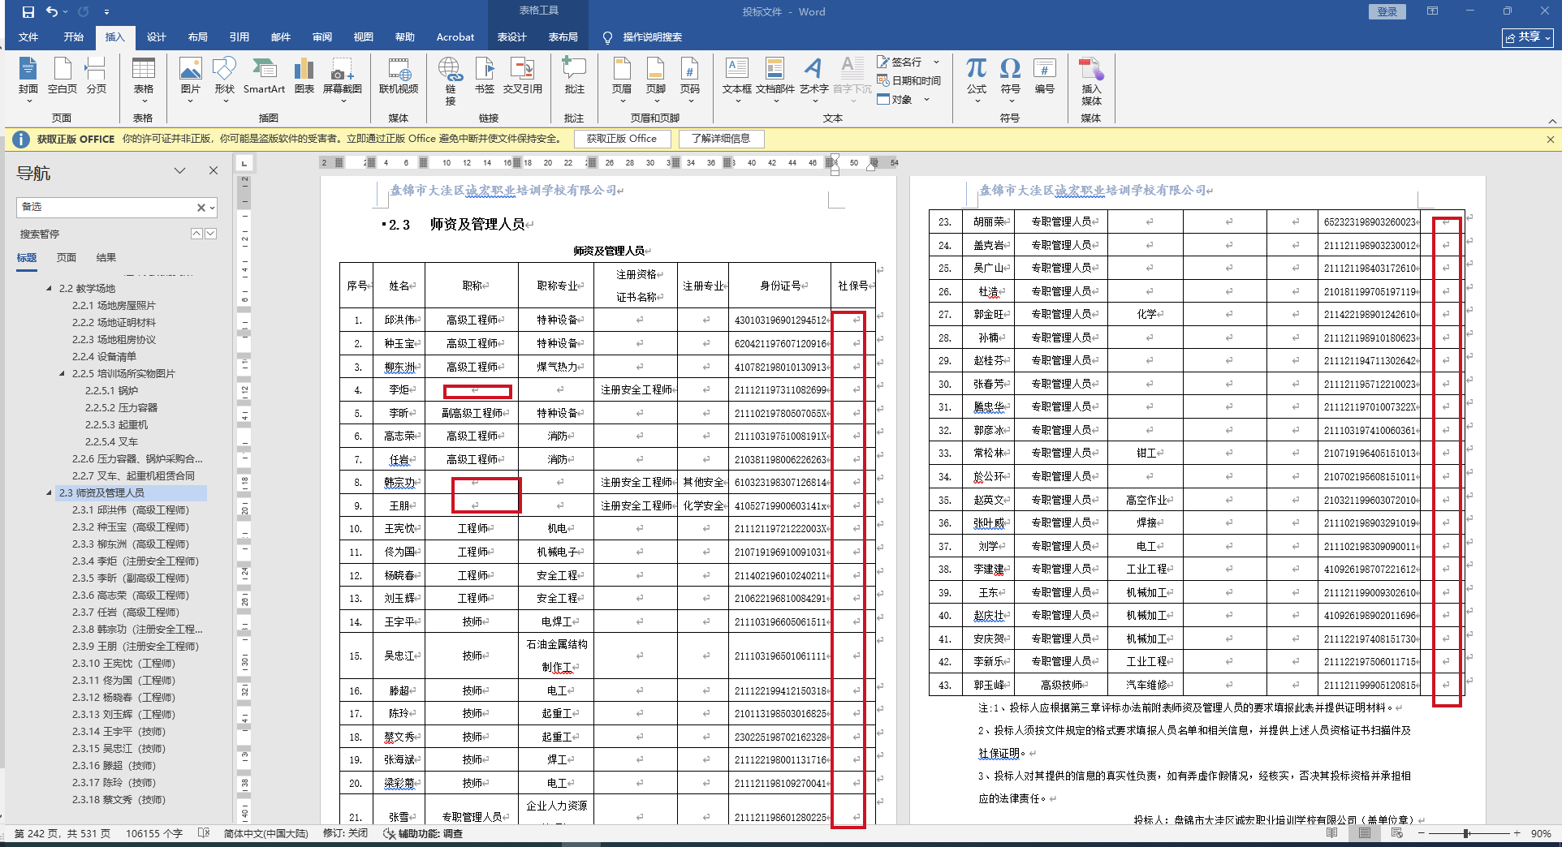Open the Footer (页脚) menu
The width and height of the screenshot is (1562, 847).
[x=656, y=79]
